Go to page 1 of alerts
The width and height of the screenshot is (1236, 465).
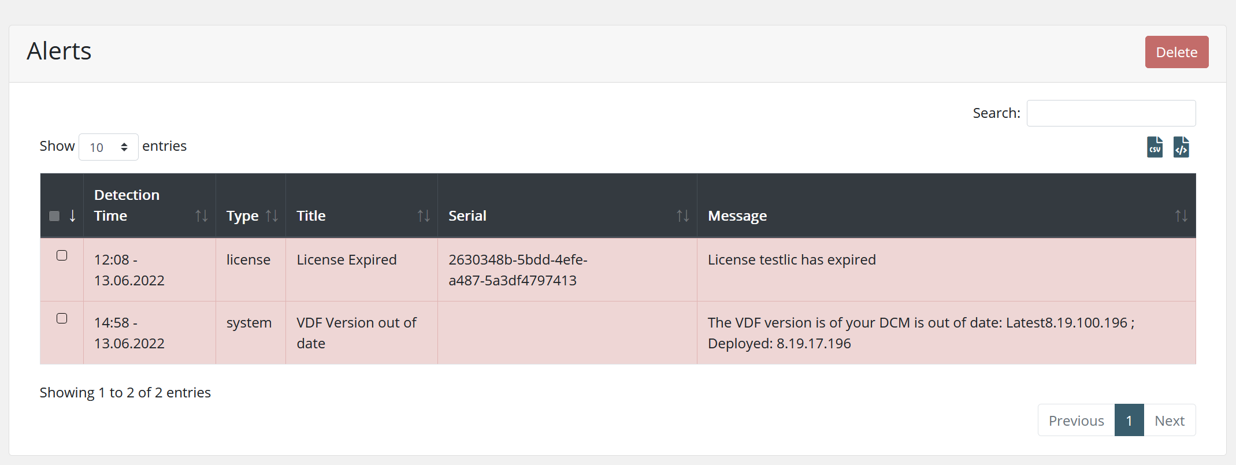[1129, 421]
